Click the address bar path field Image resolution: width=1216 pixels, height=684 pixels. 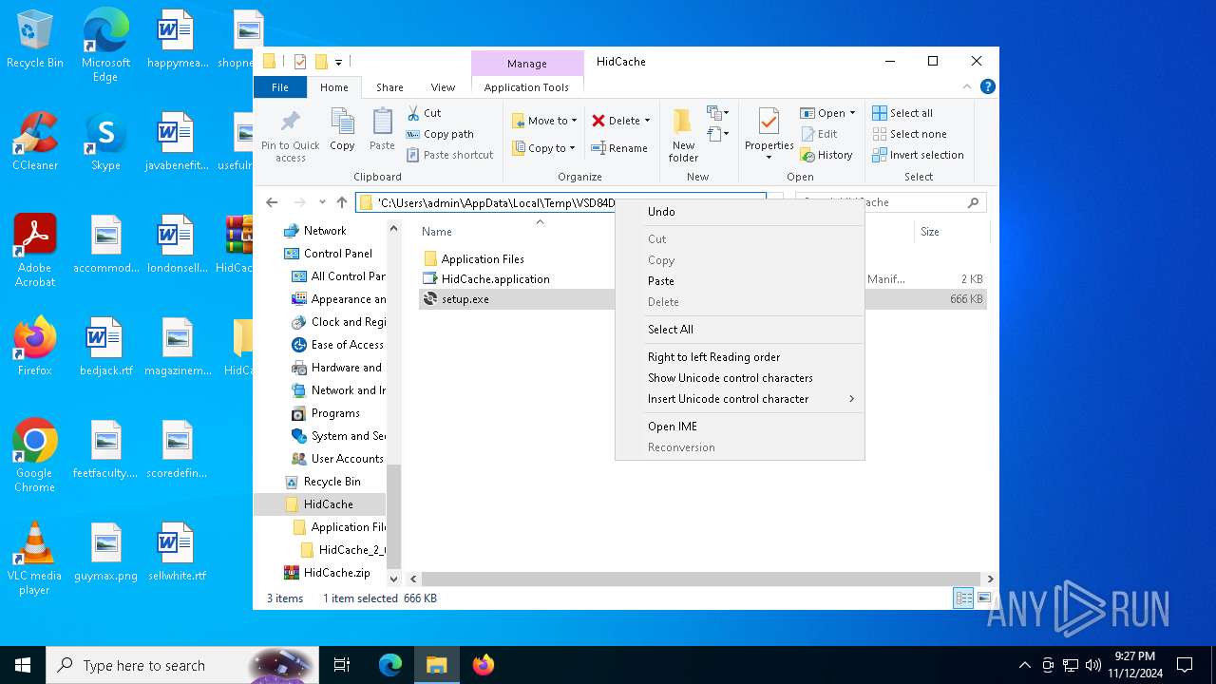click(560, 202)
